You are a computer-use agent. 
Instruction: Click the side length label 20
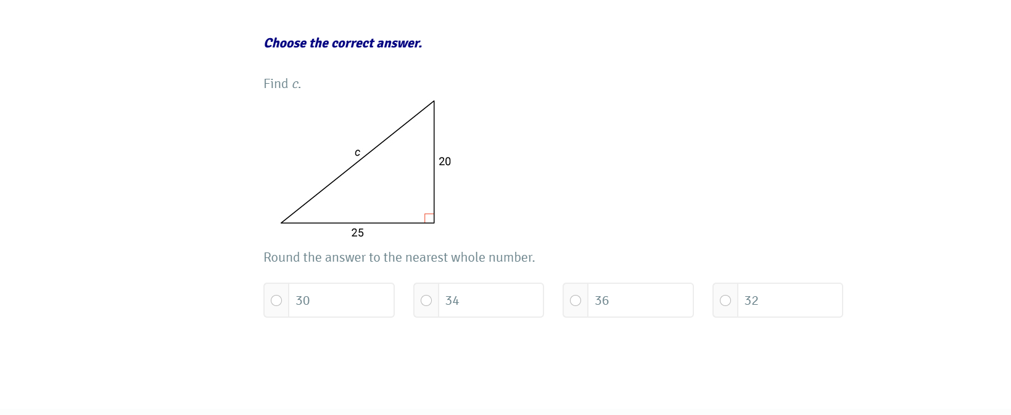pyautogui.click(x=445, y=161)
